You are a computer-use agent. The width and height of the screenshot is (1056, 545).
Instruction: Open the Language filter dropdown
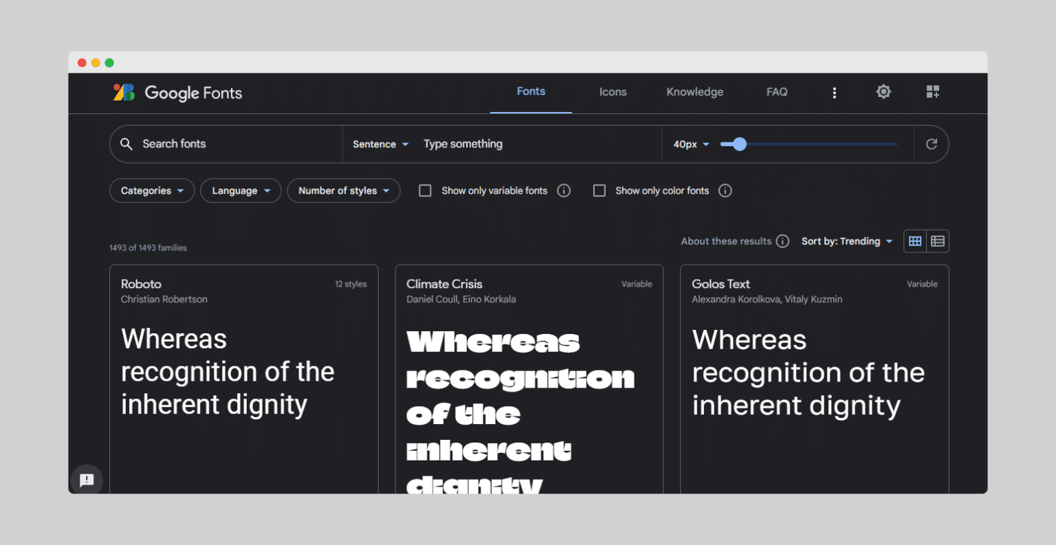click(x=240, y=190)
